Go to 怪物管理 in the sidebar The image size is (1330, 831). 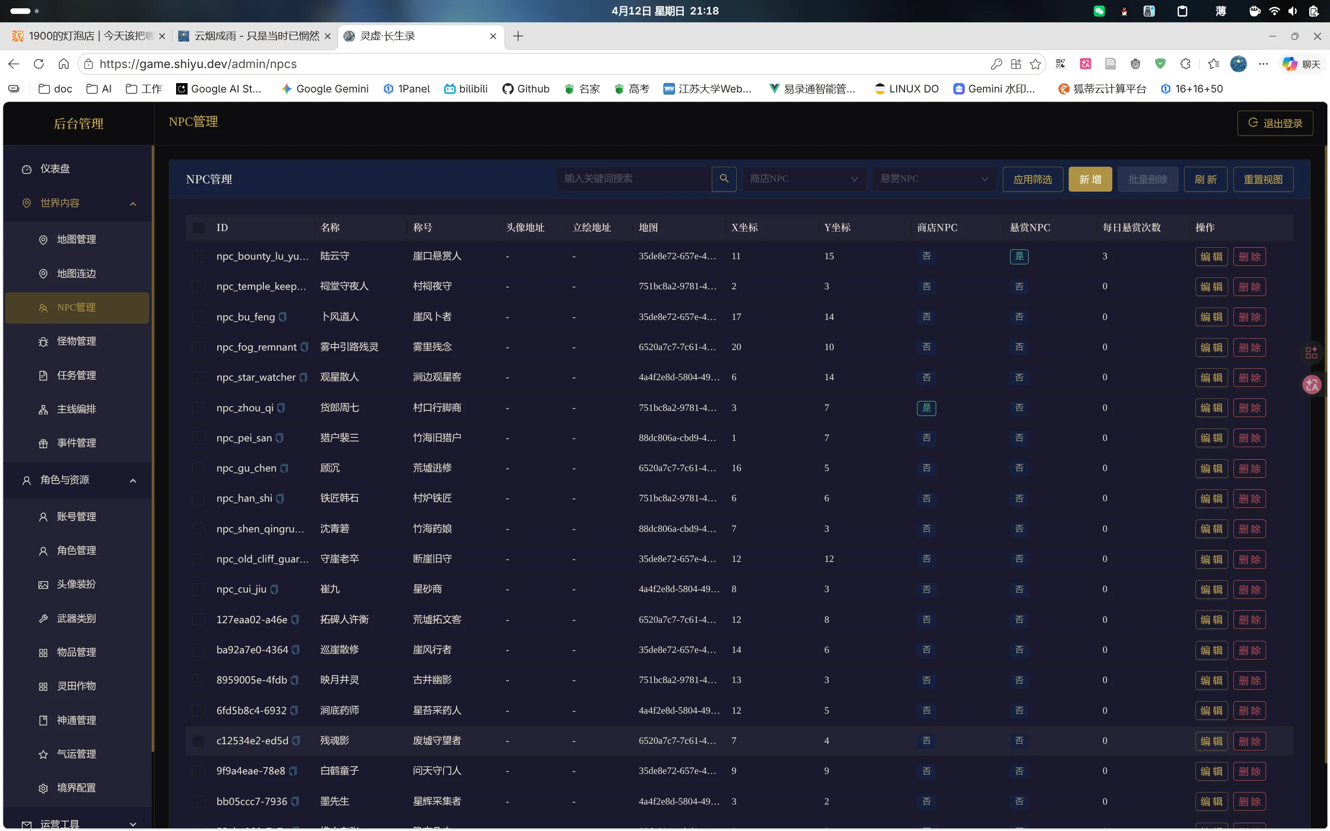[x=76, y=341]
